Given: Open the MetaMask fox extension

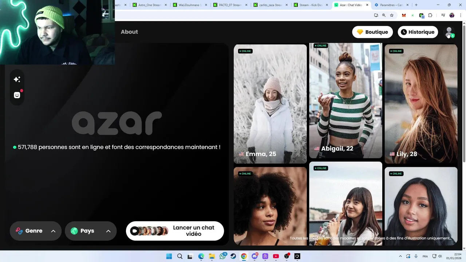Looking at the screenshot, I should coord(404,15).
